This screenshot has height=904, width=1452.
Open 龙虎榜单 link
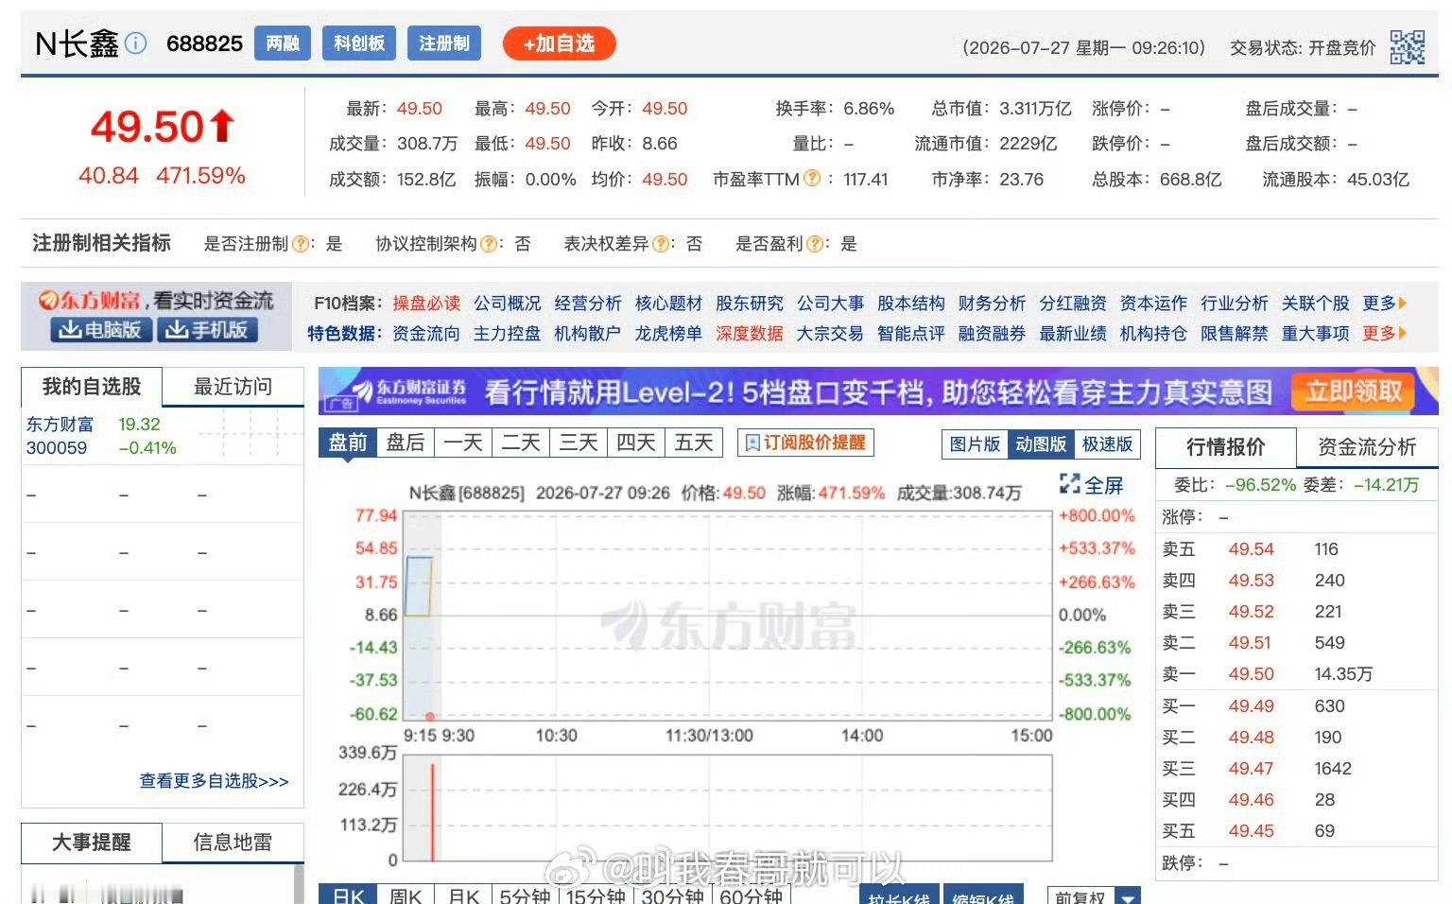click(x=668, y=334)
